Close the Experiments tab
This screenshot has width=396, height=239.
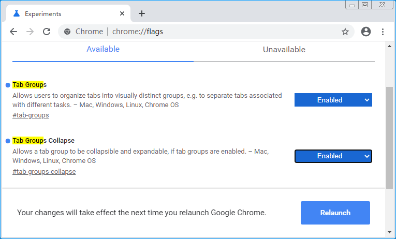coord(122,13)
